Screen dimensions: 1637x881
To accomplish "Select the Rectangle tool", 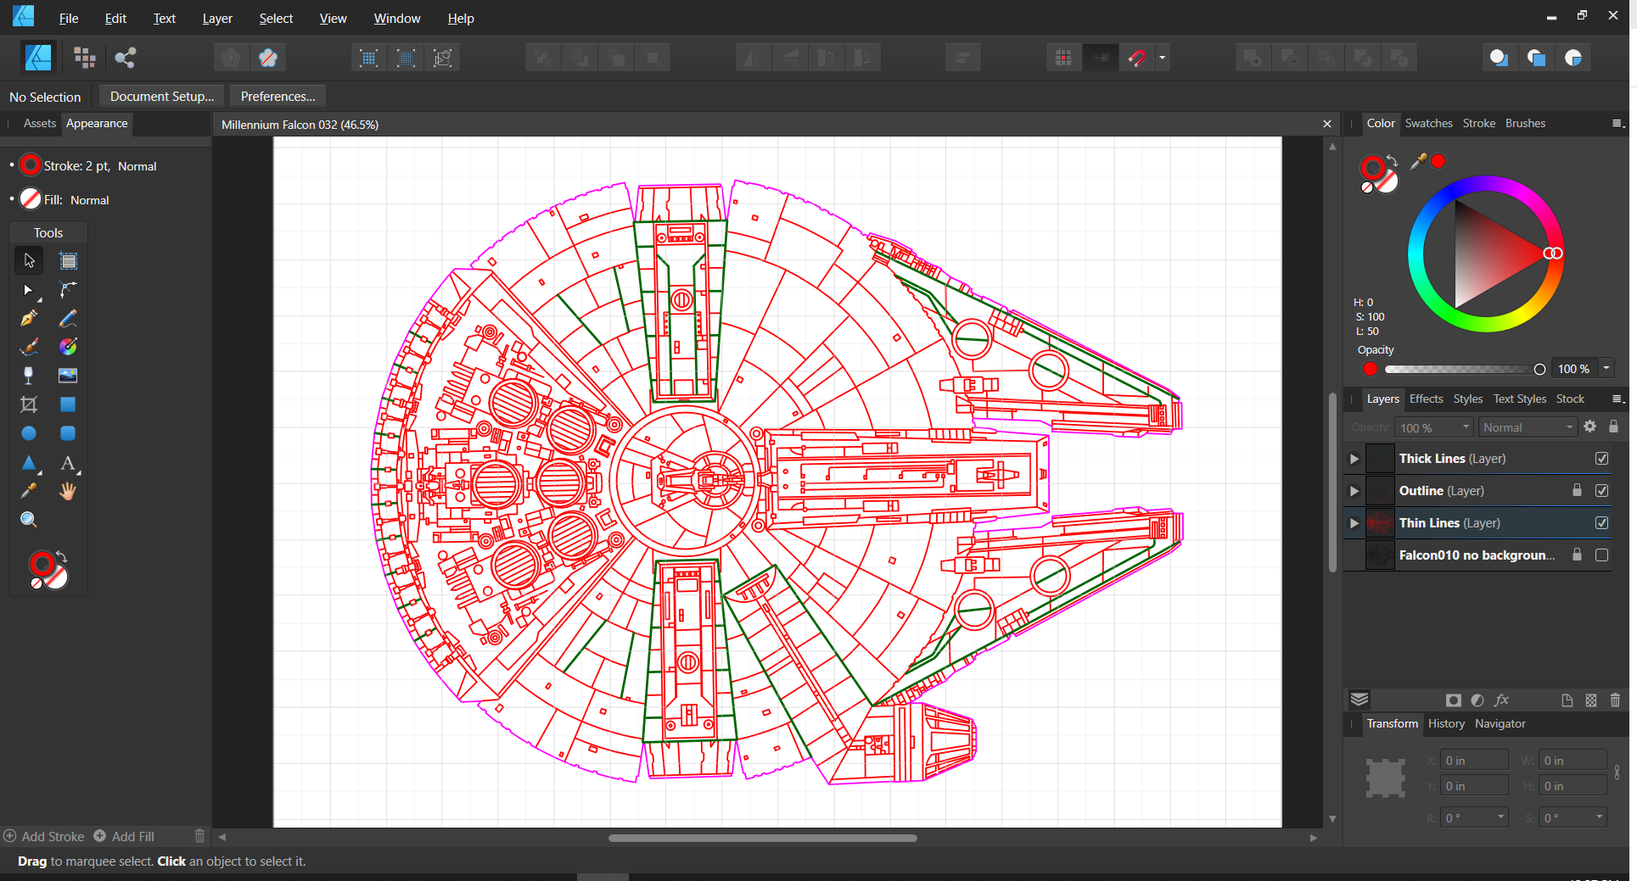I will 68,404.
